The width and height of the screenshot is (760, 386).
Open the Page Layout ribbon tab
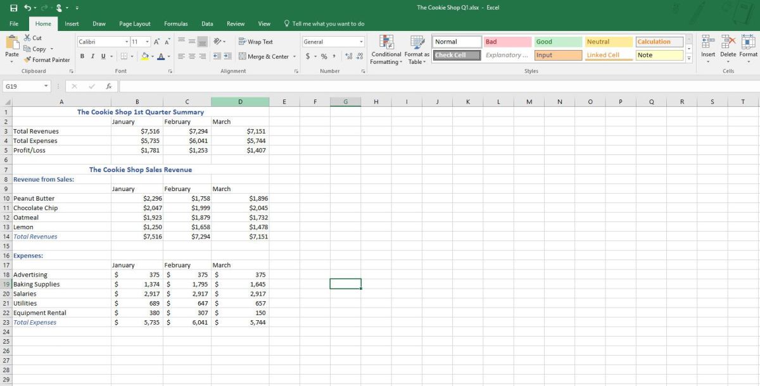coord(134,23)
